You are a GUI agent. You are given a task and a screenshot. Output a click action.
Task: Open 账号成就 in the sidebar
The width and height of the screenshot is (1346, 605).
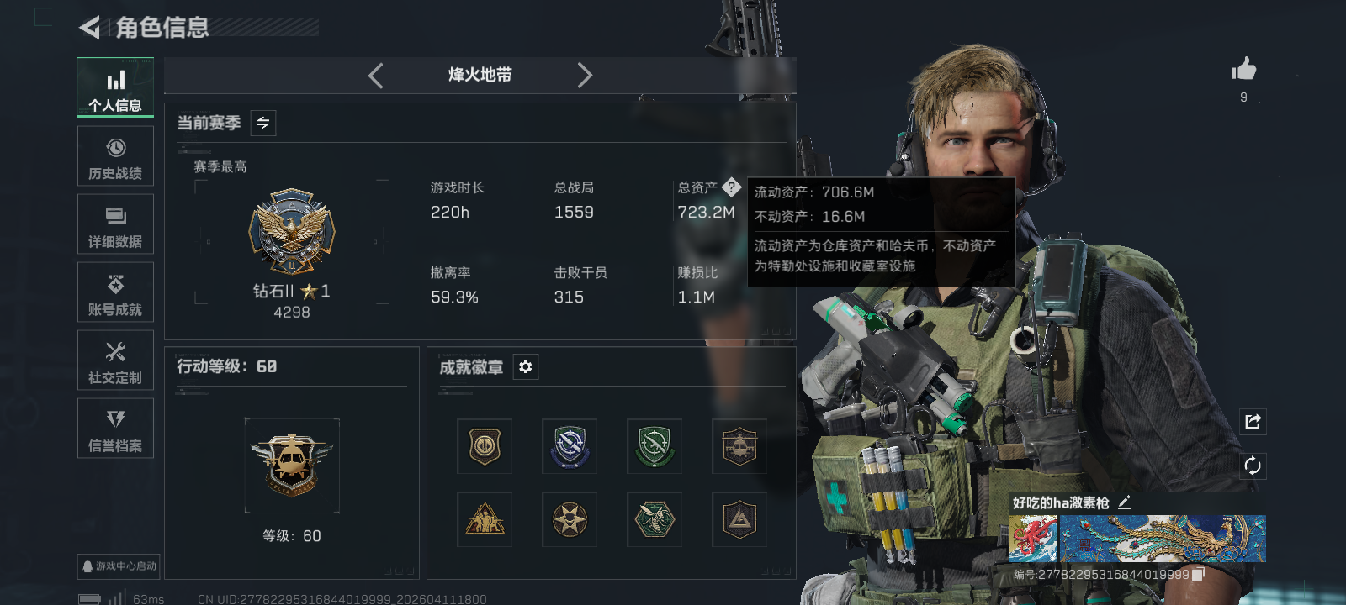click(115, 292)
